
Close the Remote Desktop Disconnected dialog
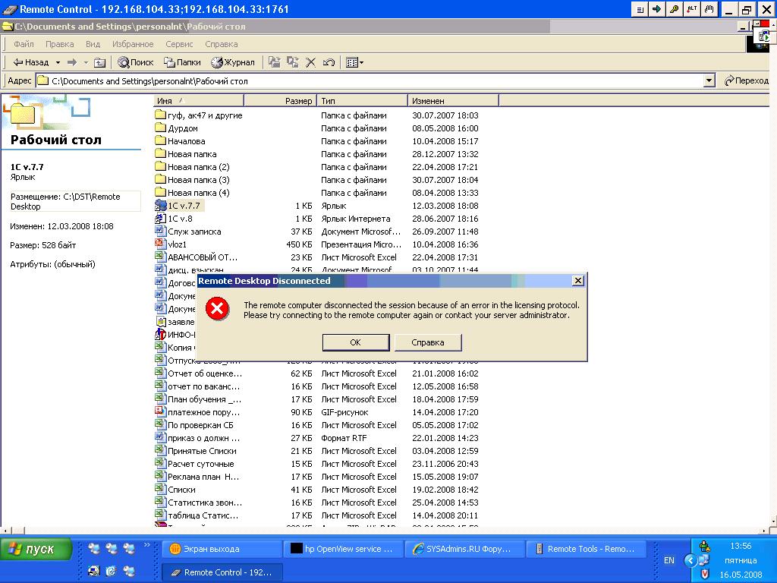[x=577, y=281]
